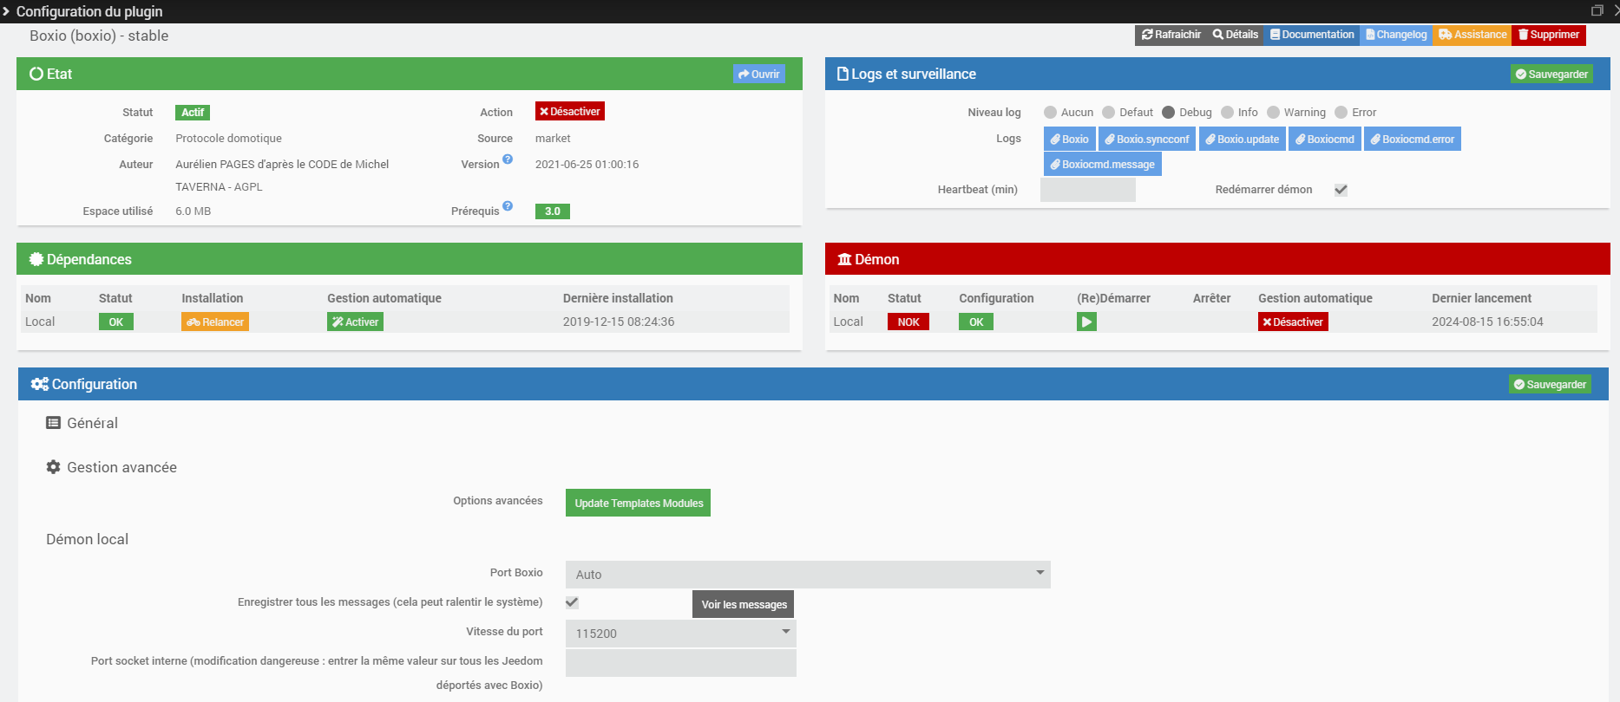Click Activer for automatic dependency management

pyautogui.click(x=356, y=322)
